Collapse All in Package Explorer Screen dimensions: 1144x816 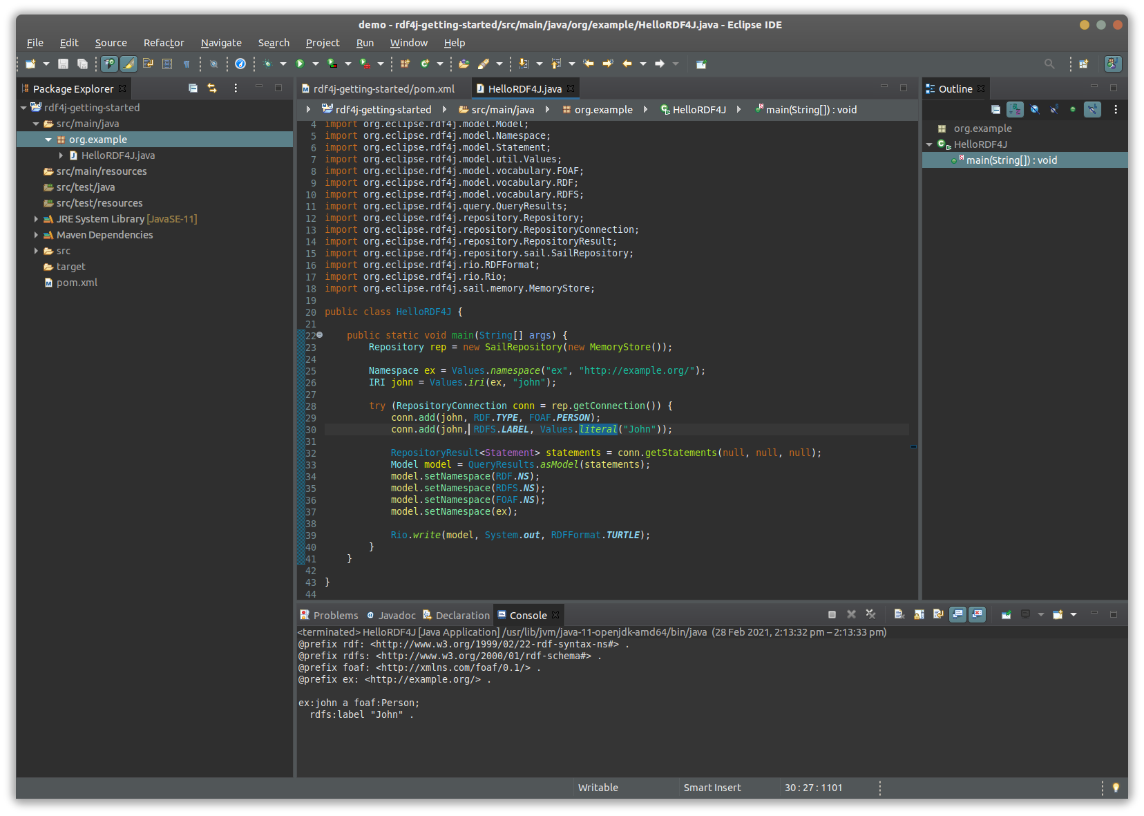click(x=193, y=88)
